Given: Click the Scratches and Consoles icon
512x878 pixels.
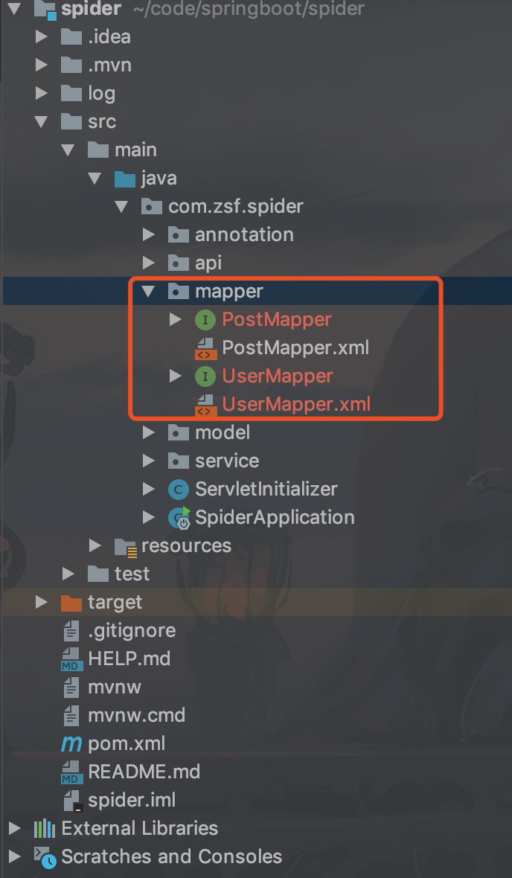Looking at the screenshot, I should 45,856.
